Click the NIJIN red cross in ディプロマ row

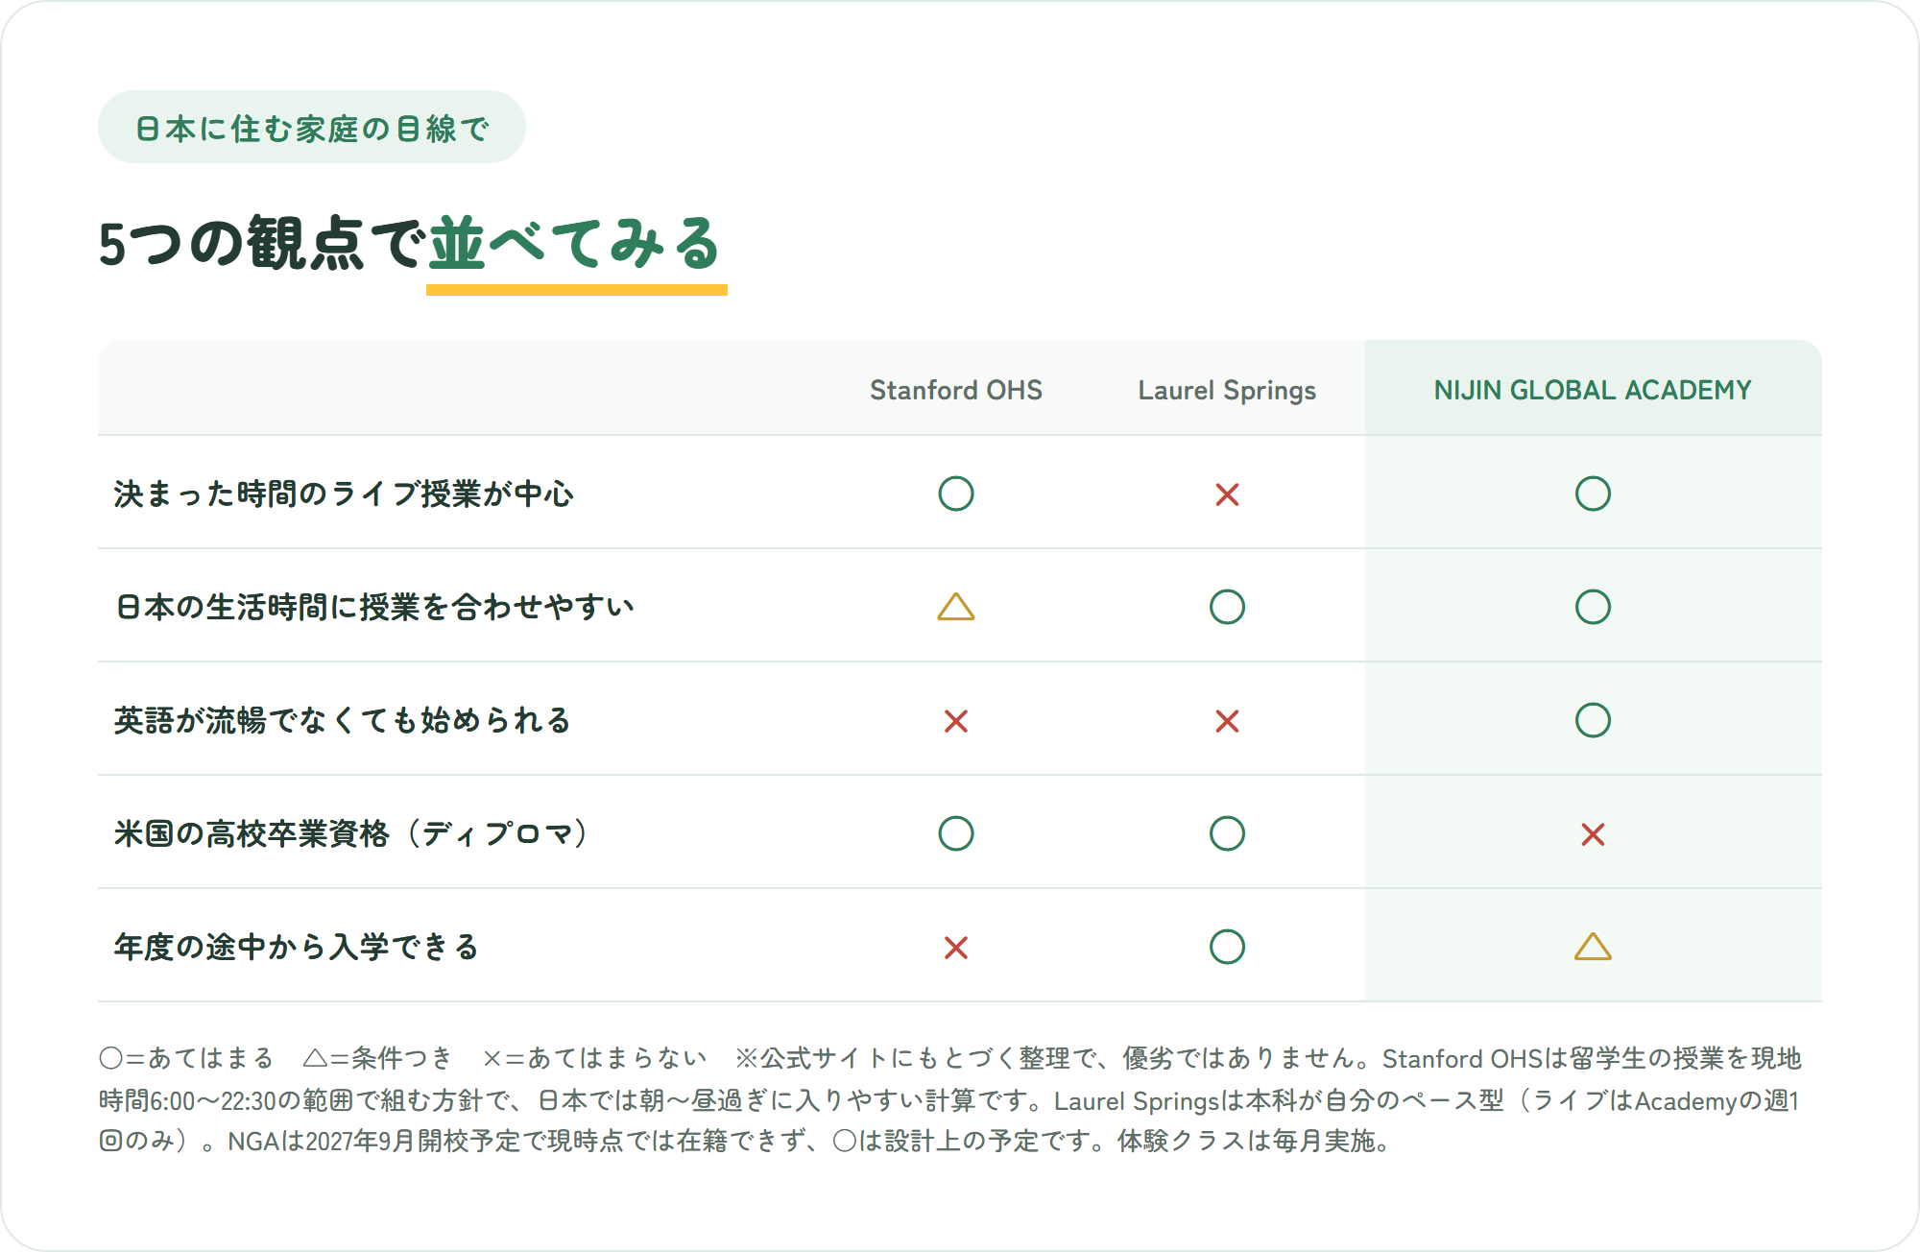(x=1593, y=834)
